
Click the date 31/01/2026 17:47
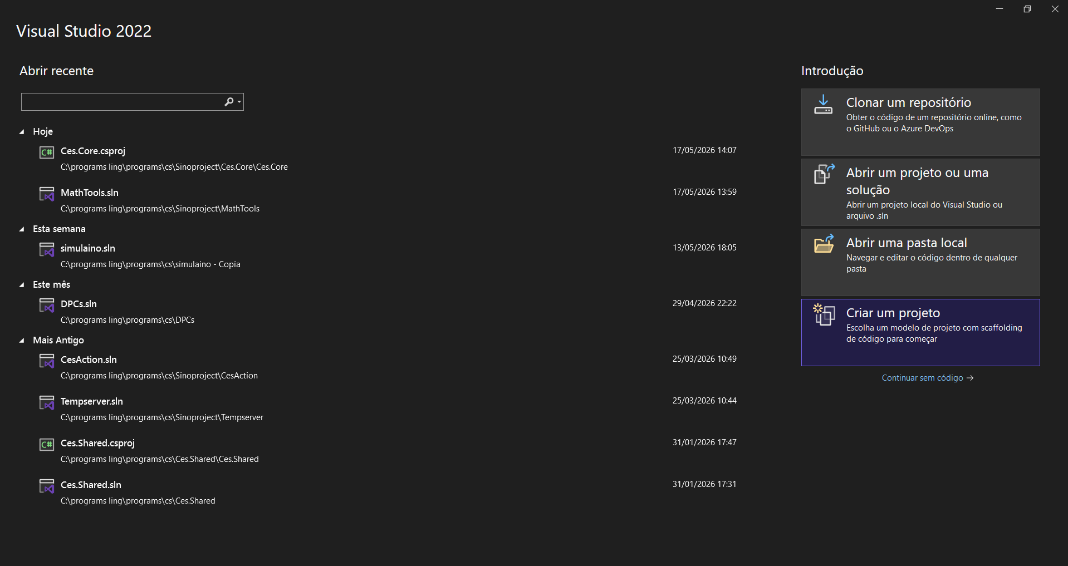pos(704,442)
